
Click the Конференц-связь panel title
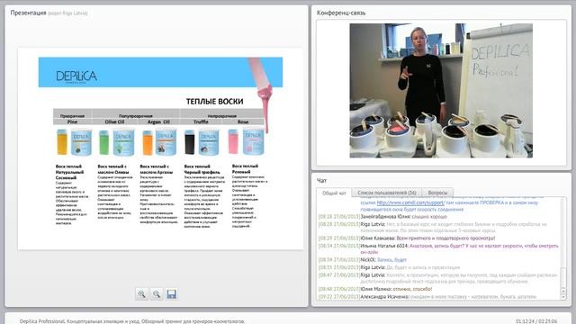coord(341,13)
